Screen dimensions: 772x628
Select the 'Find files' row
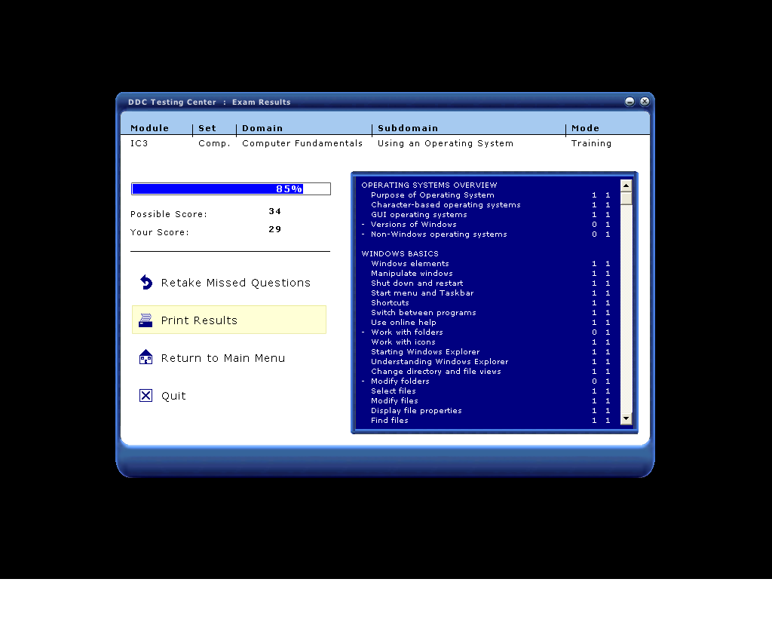pos(486,421)
